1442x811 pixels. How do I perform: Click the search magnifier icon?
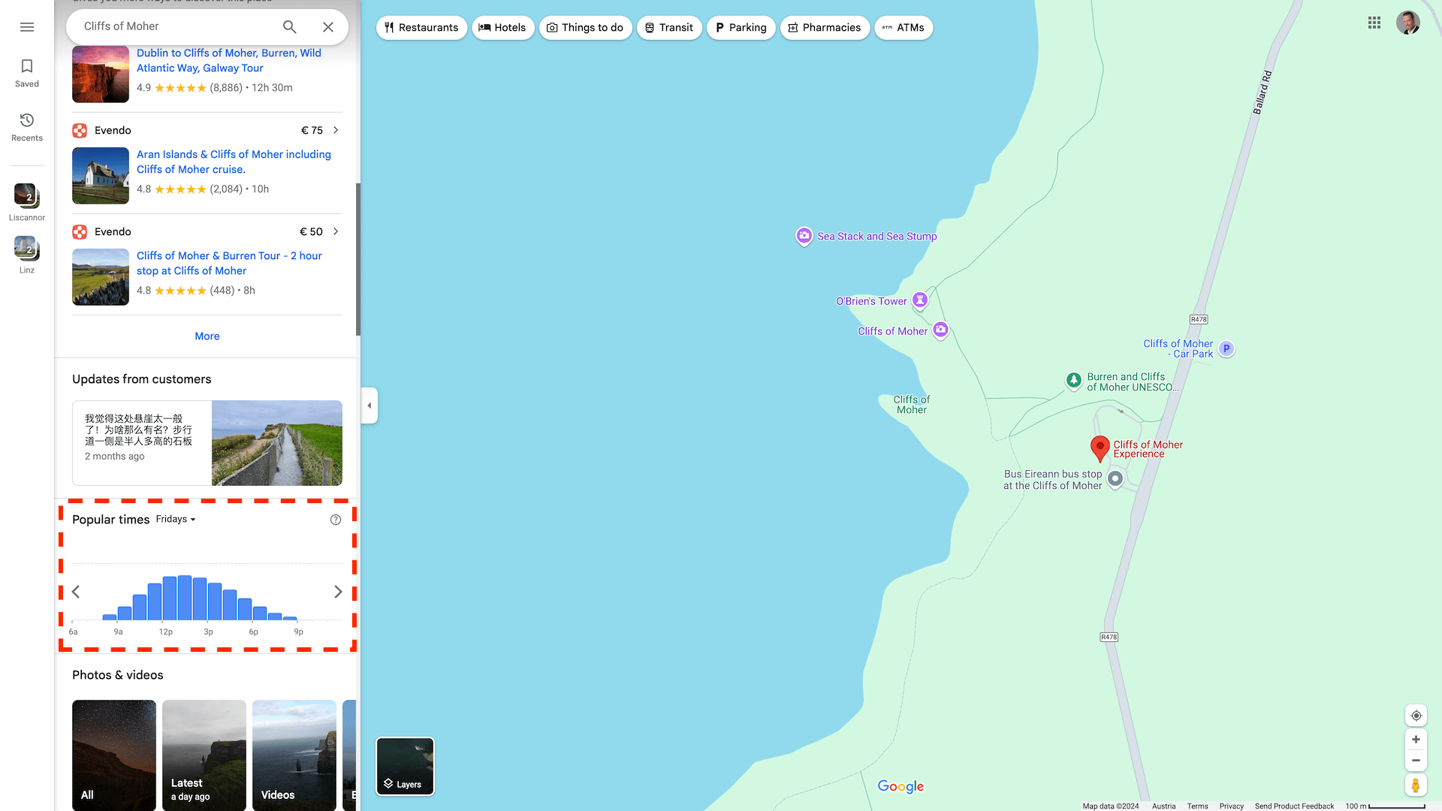[290, 27]
